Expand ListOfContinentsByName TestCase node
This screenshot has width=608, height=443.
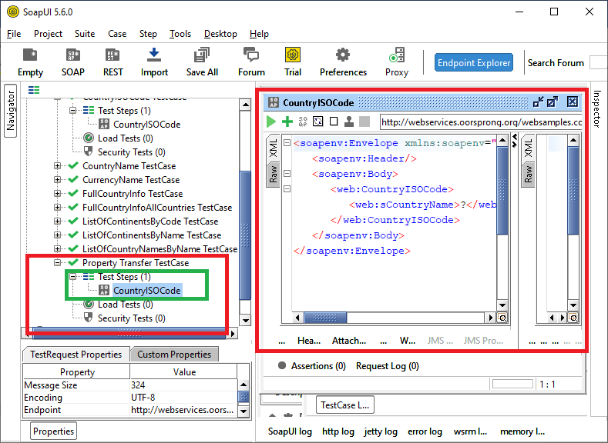click(x=57, y=235)
